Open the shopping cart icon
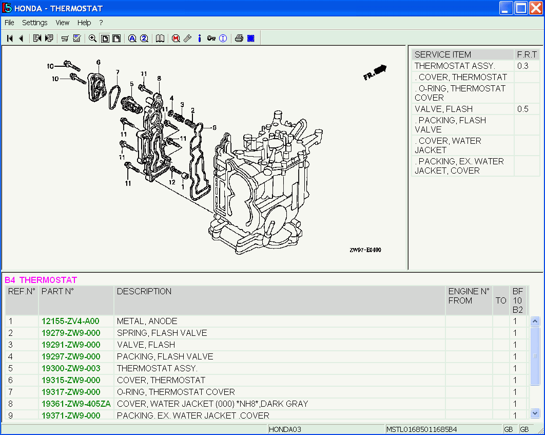The image size is (545, 435). pyautogui.click(x=65, y=38)
